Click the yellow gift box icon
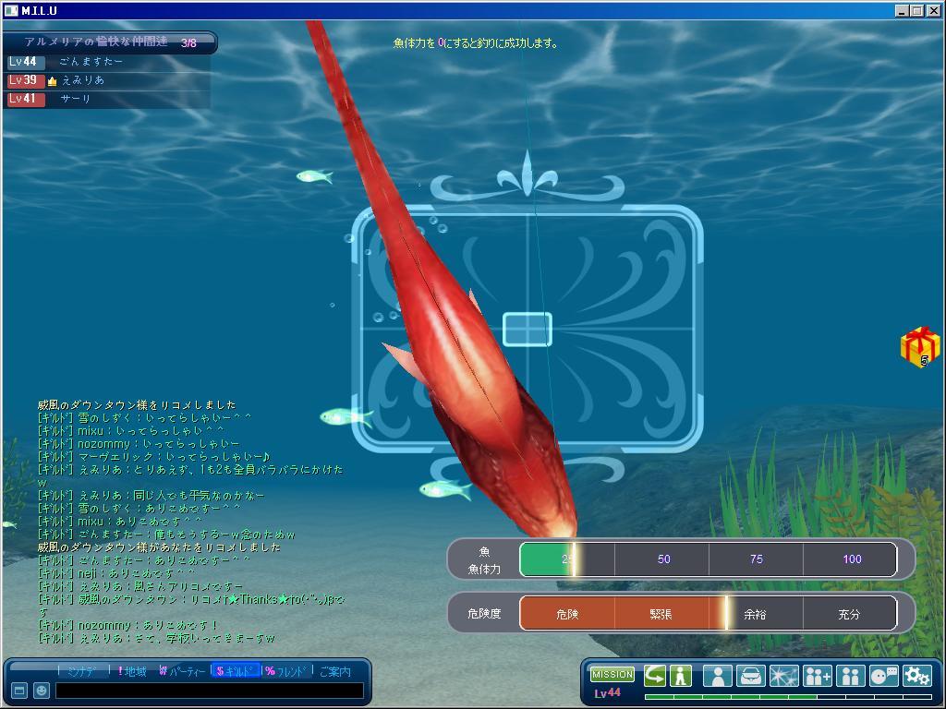Screen dimensions: 946x709 919,347
